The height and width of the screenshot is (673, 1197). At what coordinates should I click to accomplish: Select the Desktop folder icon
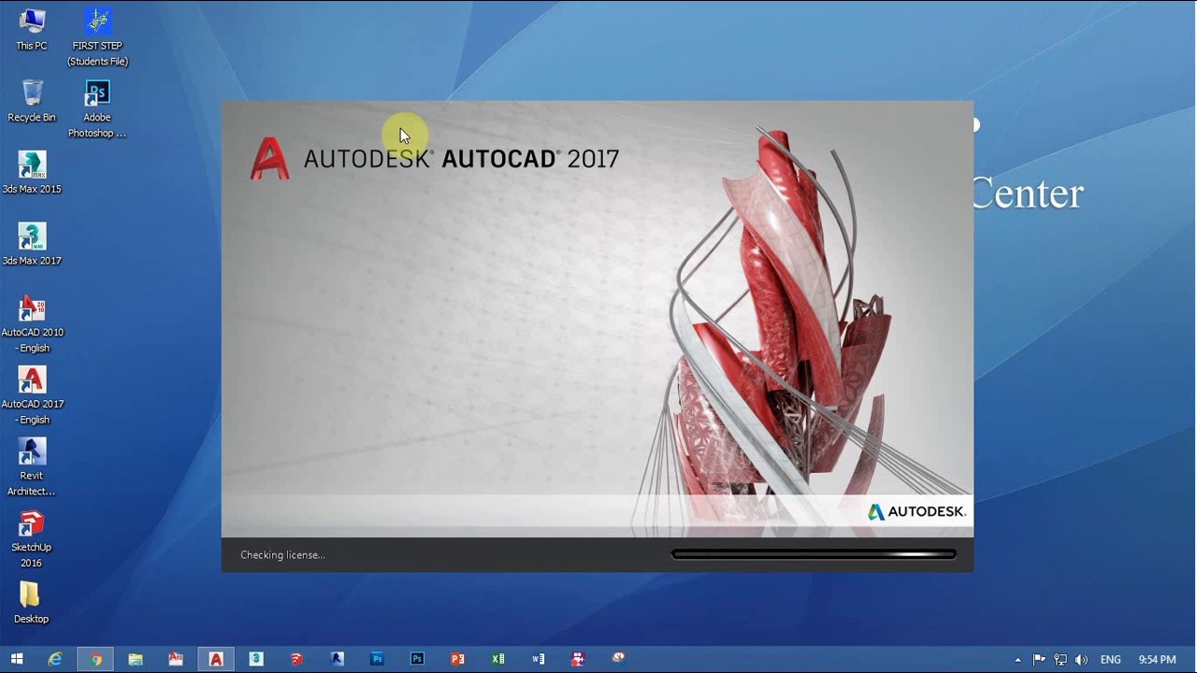pyautogui.click(x=31, y=603)
